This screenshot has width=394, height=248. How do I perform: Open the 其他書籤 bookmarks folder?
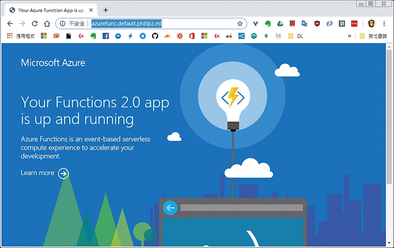pos(373,36)
